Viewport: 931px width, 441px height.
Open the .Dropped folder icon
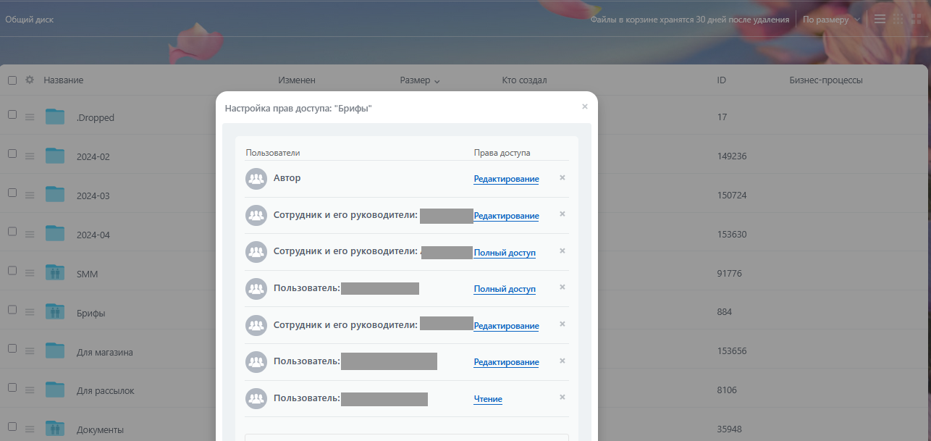coord(55,117)
